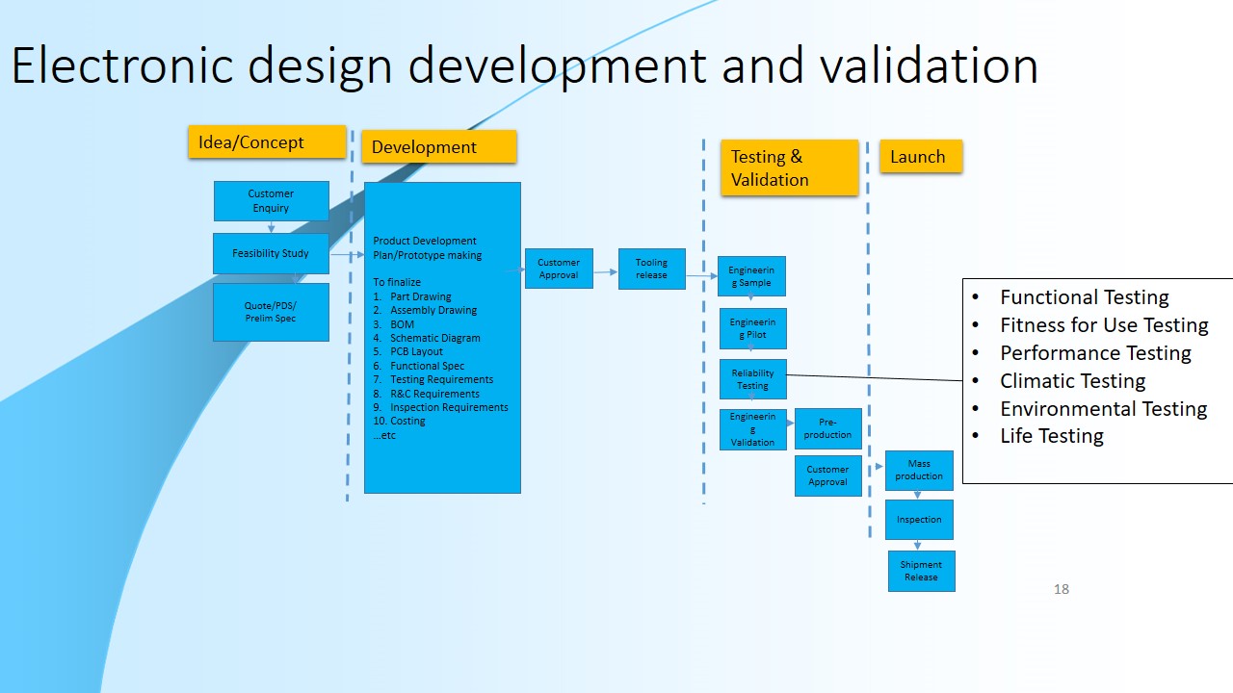
Task: Click the Feasibility Study shape
Action: pos(271,253)
